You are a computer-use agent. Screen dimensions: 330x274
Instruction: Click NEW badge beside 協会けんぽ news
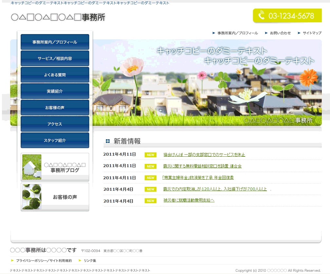click(x=151, y=155)
